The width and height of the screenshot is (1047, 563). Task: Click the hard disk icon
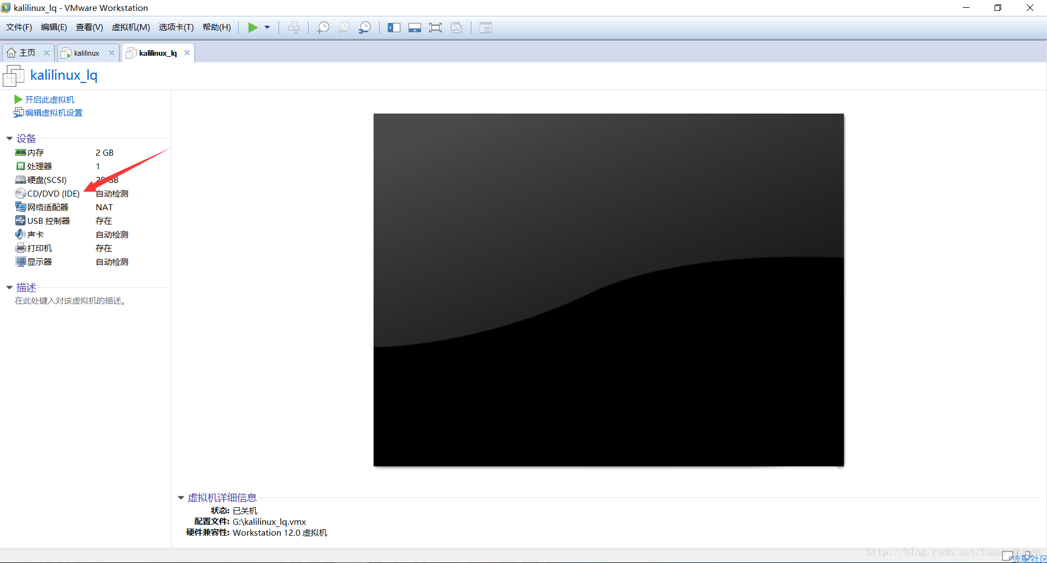point(21,180)
